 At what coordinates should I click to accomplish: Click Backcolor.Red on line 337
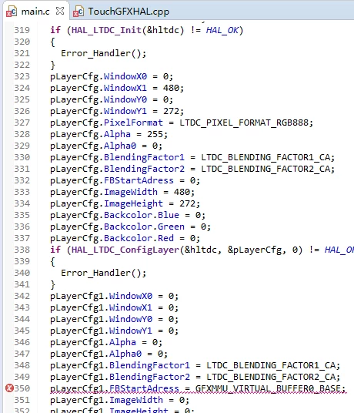pyautogui.click(x=139, y=238)
